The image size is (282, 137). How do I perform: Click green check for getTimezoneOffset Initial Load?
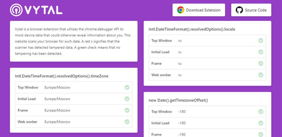261,123
